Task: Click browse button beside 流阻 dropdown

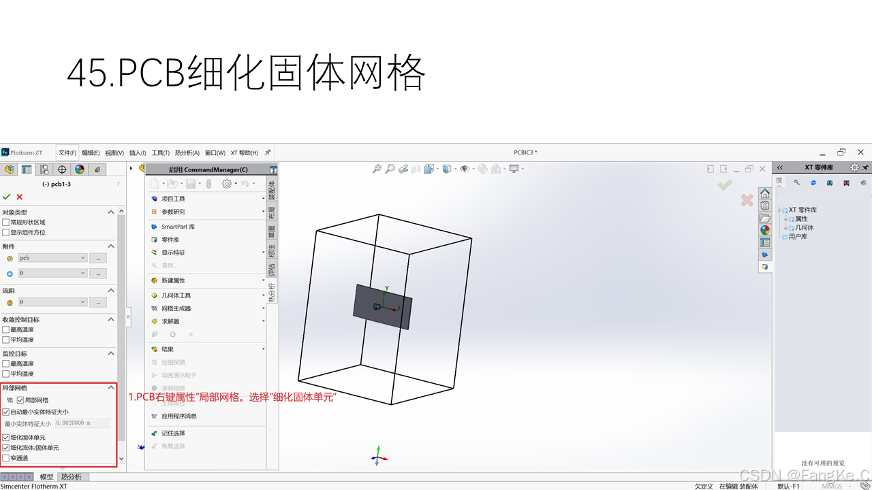Action: click(x=98, y=302)
